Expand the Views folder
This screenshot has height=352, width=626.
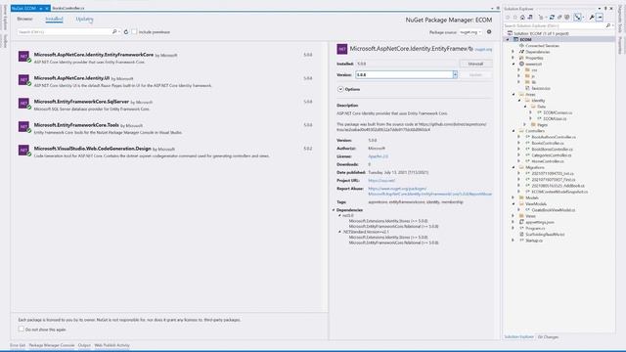pyautogui.click(x=513, y=216)
